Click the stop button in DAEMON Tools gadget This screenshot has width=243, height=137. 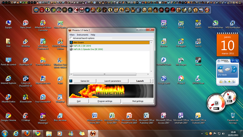(x=221, y=71)
